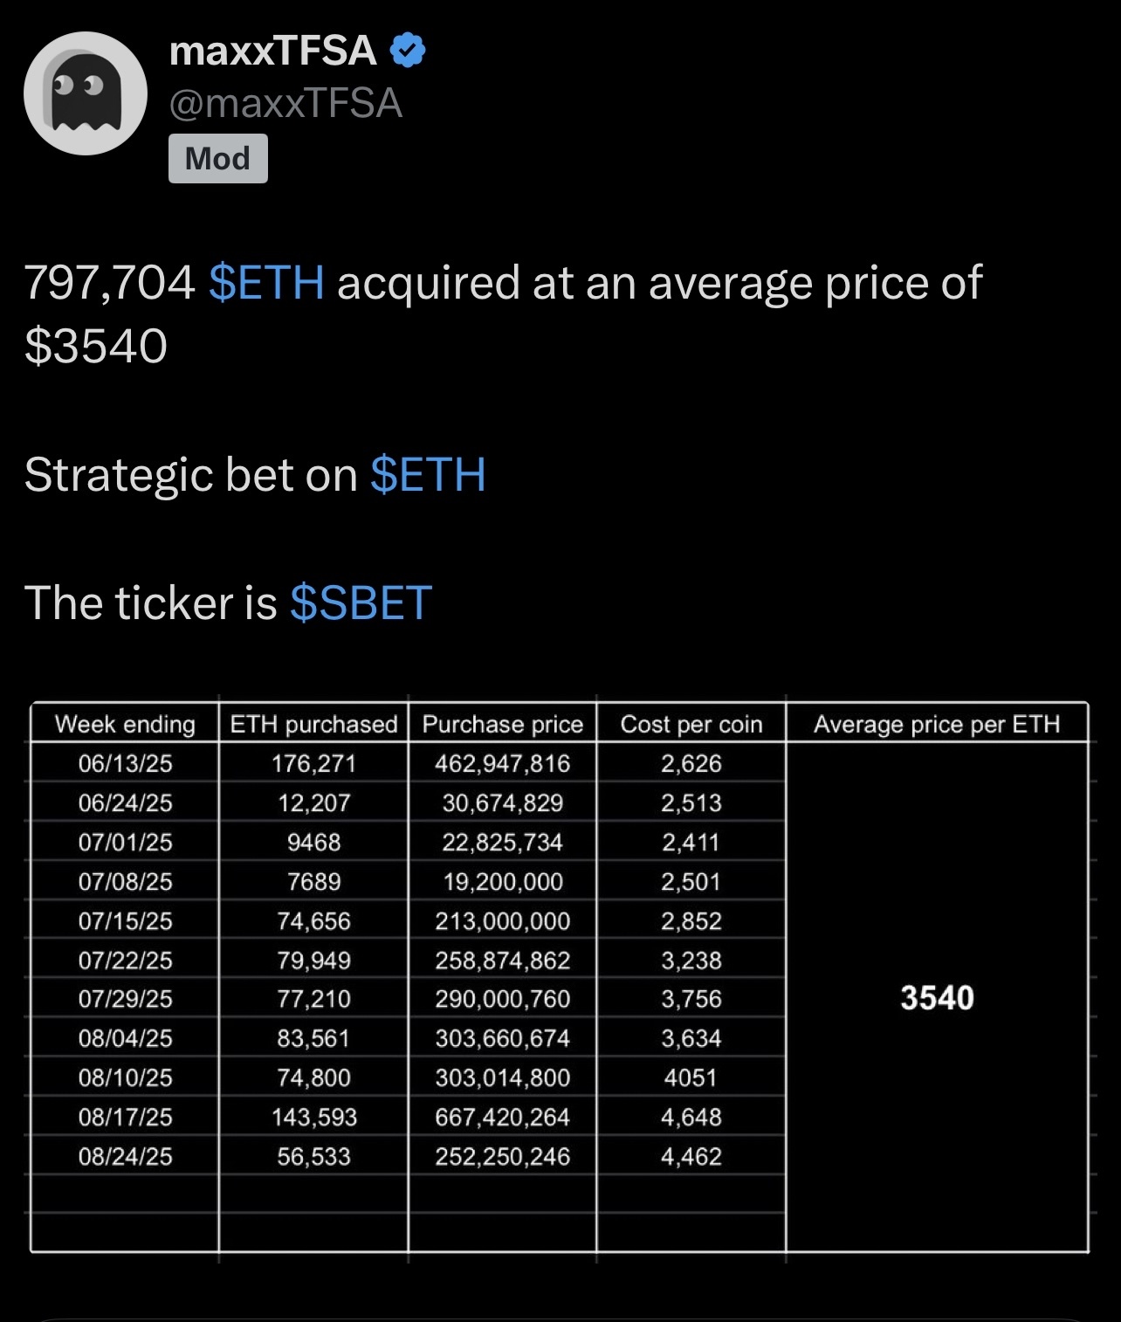Select the 08/24/25 week ending cell
This screenshot has height=1322, width=1121.
pos(125,1156)
